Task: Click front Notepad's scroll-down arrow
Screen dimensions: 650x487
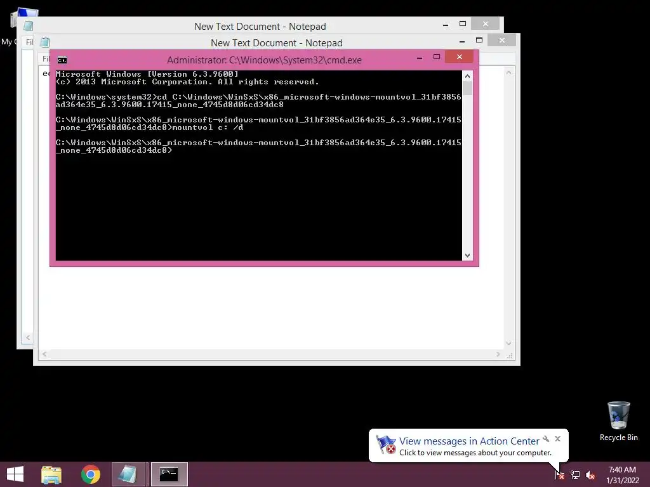Action: [x=509, y=343]
